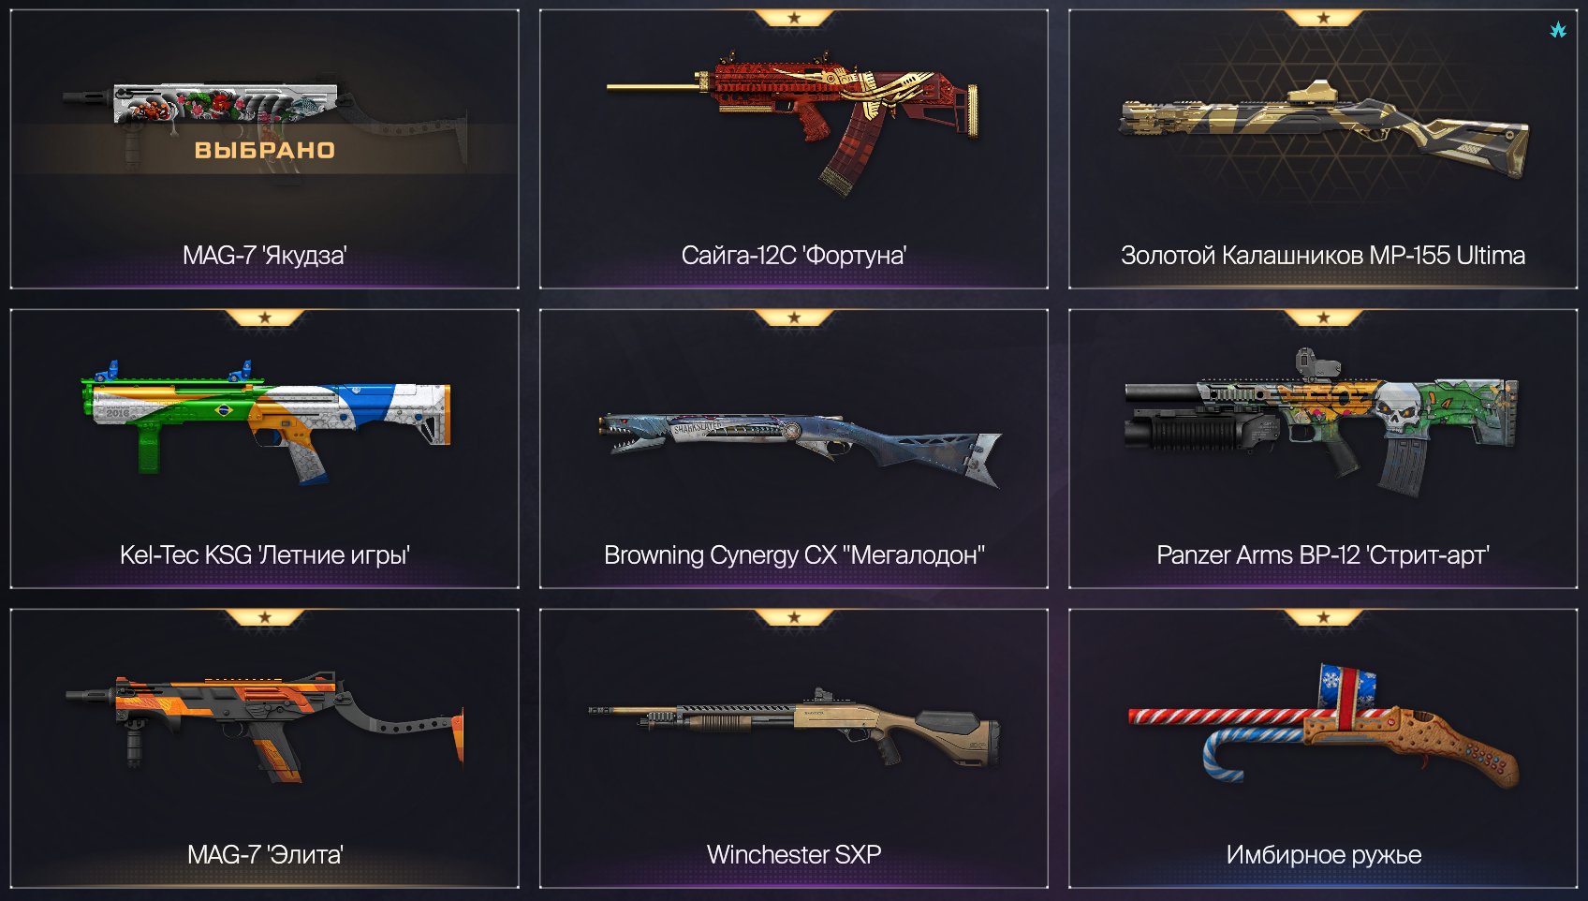
Task: Click the star badge on MAG-7 'Элита' card
Action: click(265, 617)
